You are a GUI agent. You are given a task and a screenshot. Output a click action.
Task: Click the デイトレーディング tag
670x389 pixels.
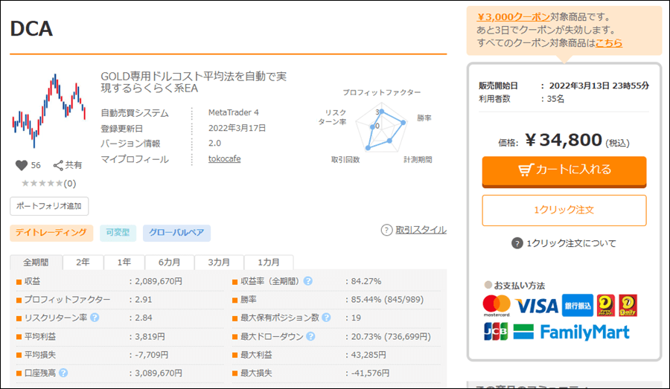coord(51,234)
